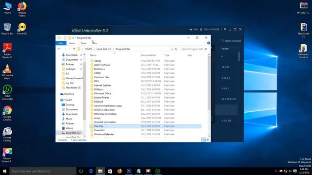312x175 pixels.
Task: Show hidden system tray icons
Action: point(276,171)
